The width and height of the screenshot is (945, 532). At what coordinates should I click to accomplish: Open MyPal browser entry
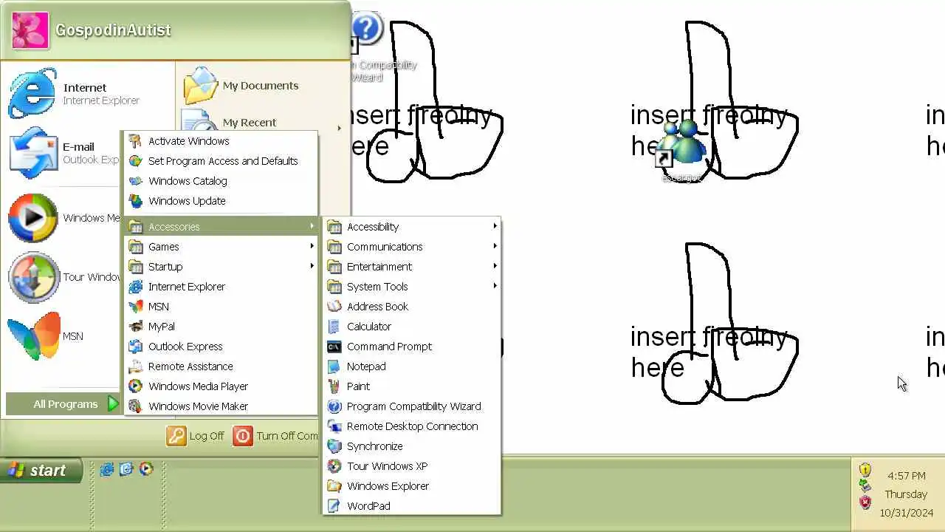(221, 327)
